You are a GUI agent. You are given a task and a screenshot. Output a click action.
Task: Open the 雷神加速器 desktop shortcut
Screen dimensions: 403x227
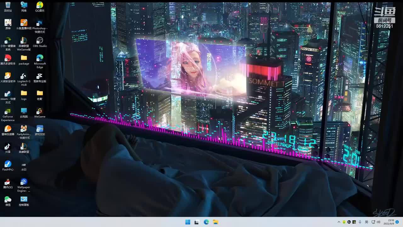[x=8, y=130]
